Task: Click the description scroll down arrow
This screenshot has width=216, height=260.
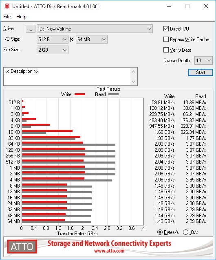Action: [x=134, y=82]
